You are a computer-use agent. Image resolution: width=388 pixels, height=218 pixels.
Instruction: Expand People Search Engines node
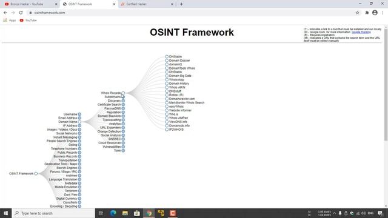tap(79, 141)
